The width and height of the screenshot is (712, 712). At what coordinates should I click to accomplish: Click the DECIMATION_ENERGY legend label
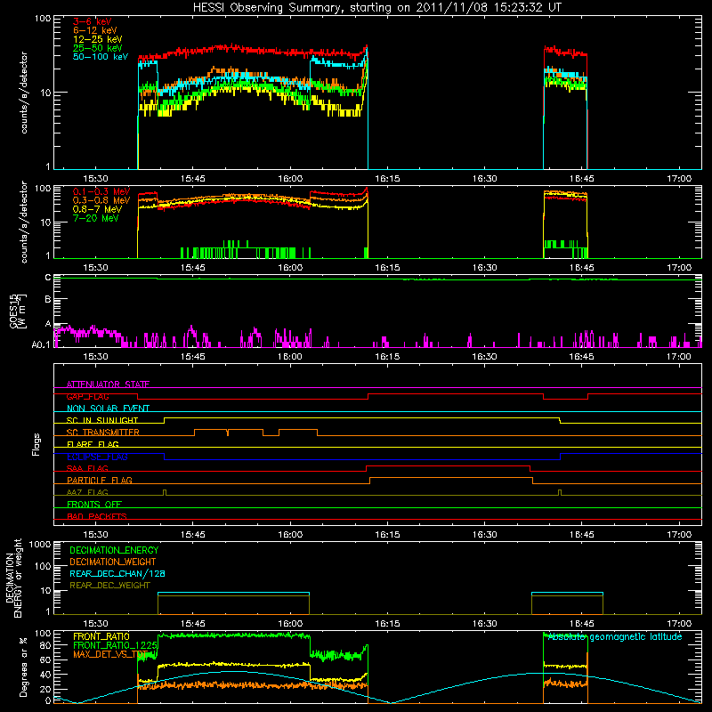[x=114, y=550]
